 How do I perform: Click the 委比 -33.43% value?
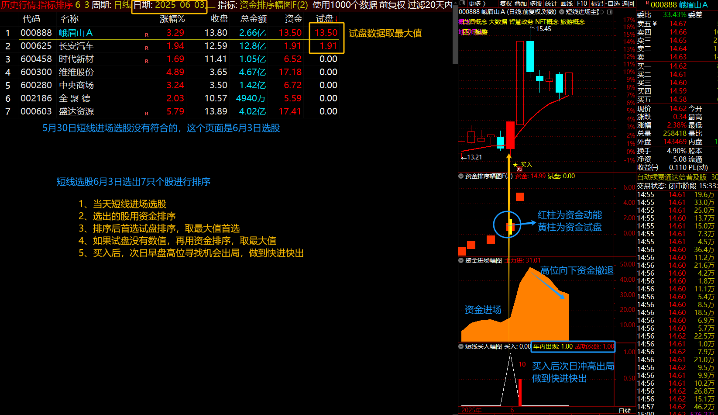[x=673, y=15]
